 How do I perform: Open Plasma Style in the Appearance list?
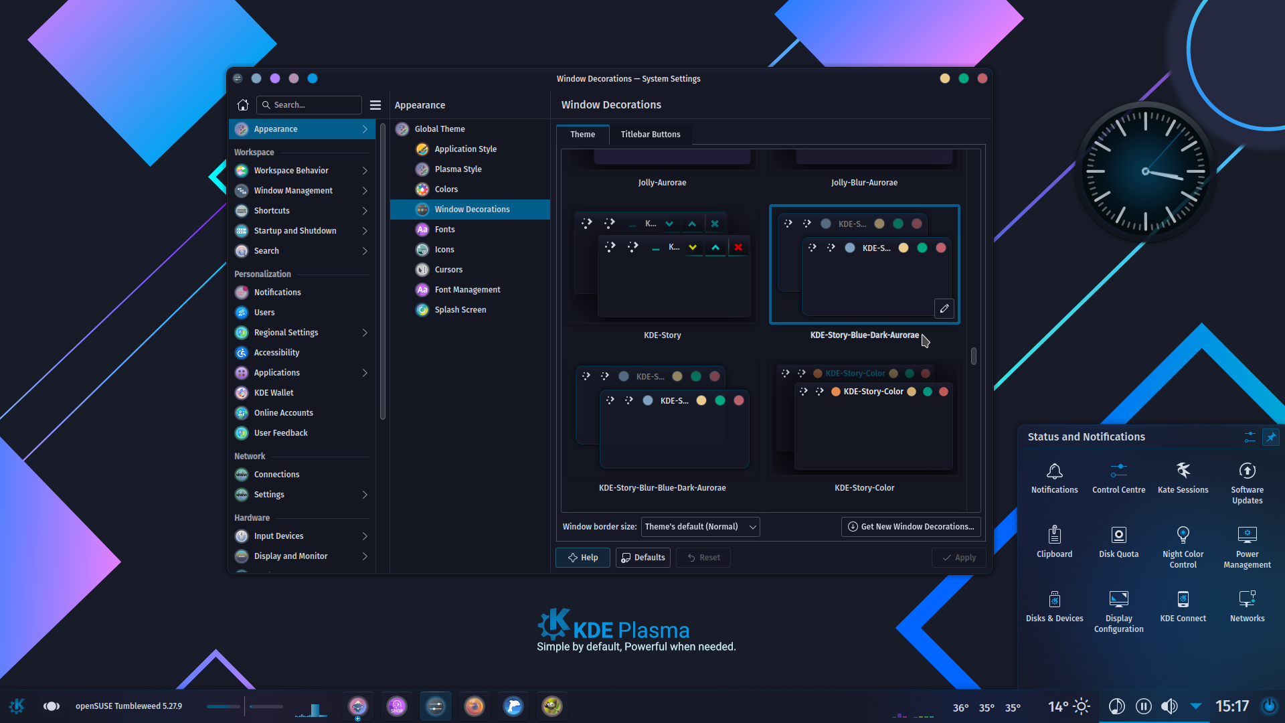470,169
